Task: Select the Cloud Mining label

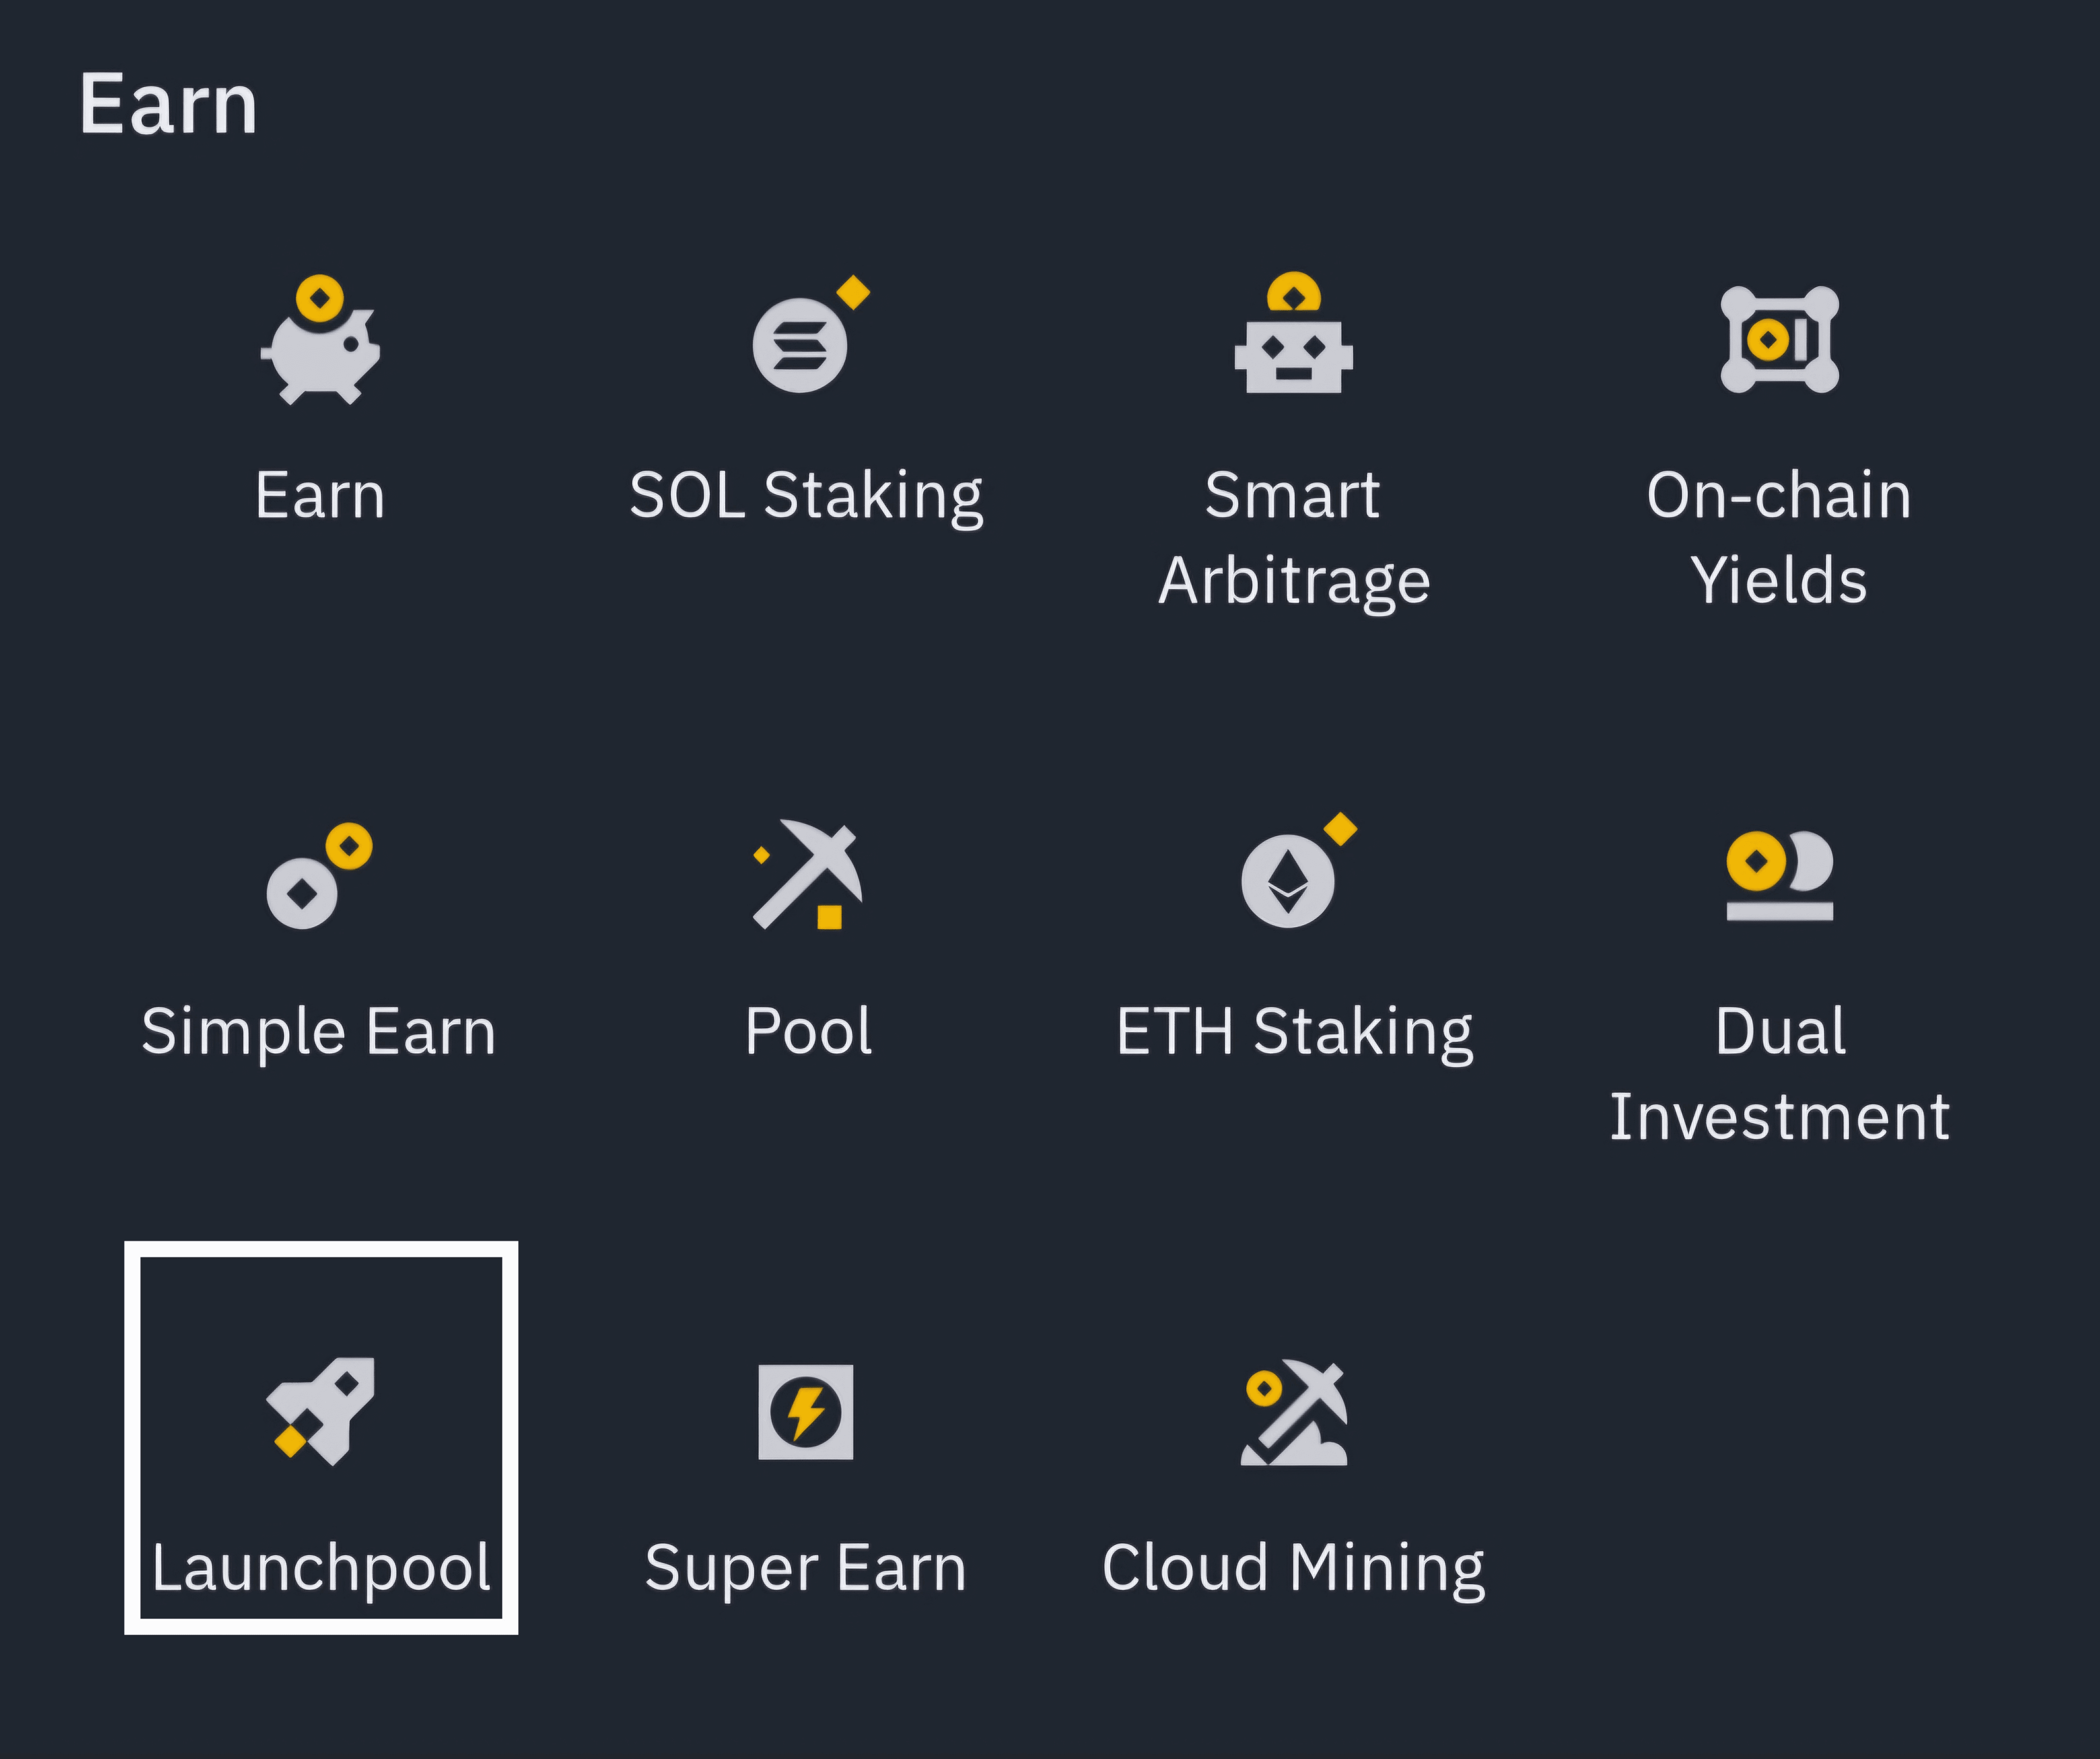Action: (1294, 1567)
